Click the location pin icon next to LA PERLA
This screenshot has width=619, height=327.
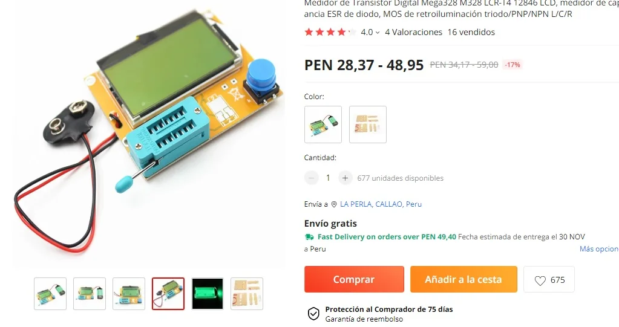pyautogui.click(x=334, y=204)
